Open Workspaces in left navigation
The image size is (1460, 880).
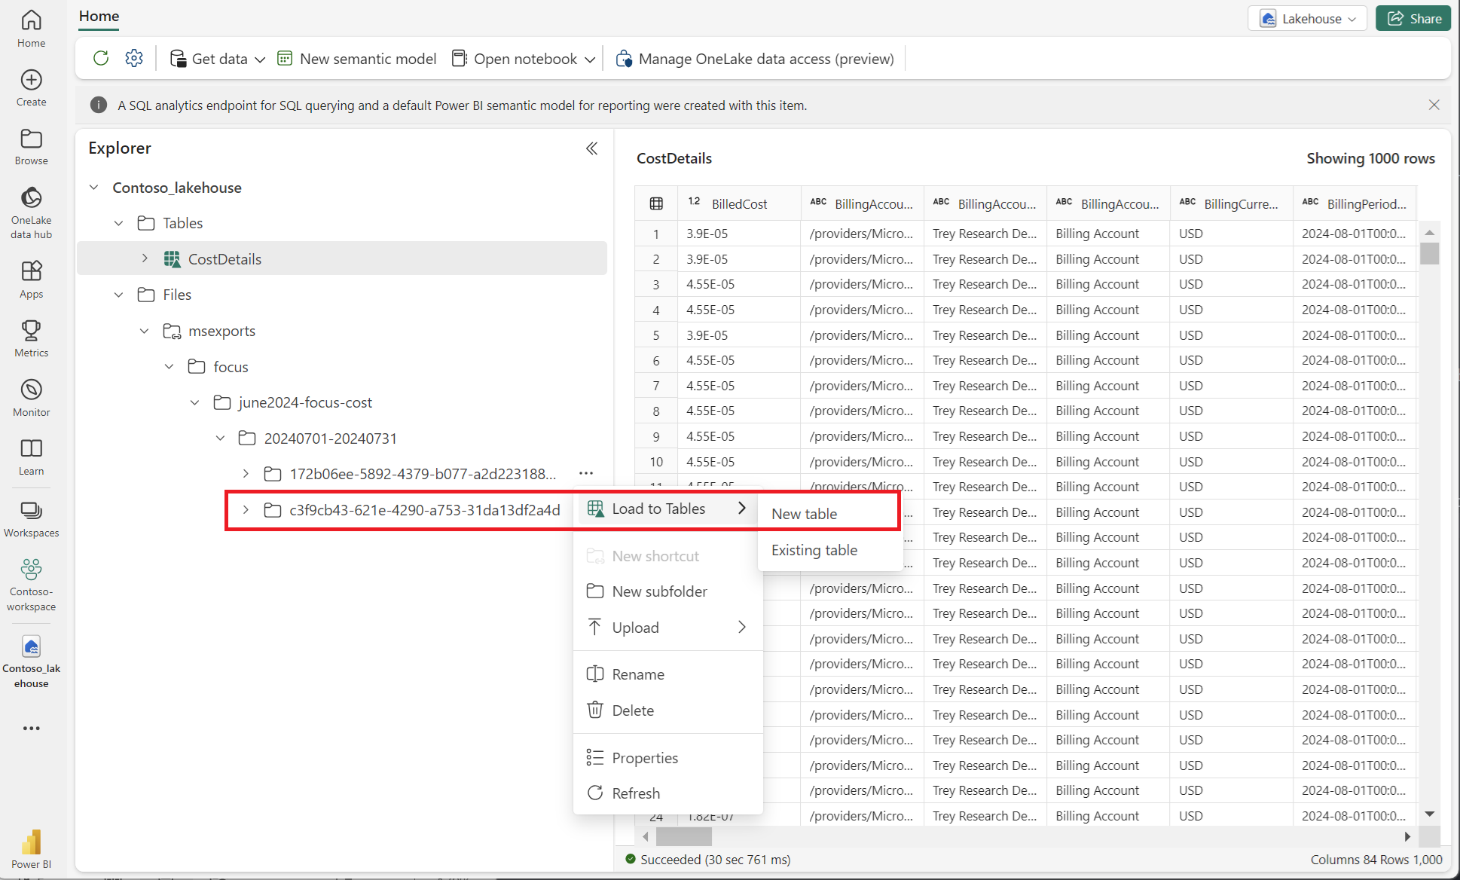click(x=31, y=519)
